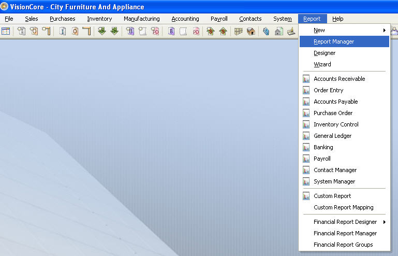398x256 pixels.
Task: Click the new invoice icon marked I with star
Action: click(21, 31)
